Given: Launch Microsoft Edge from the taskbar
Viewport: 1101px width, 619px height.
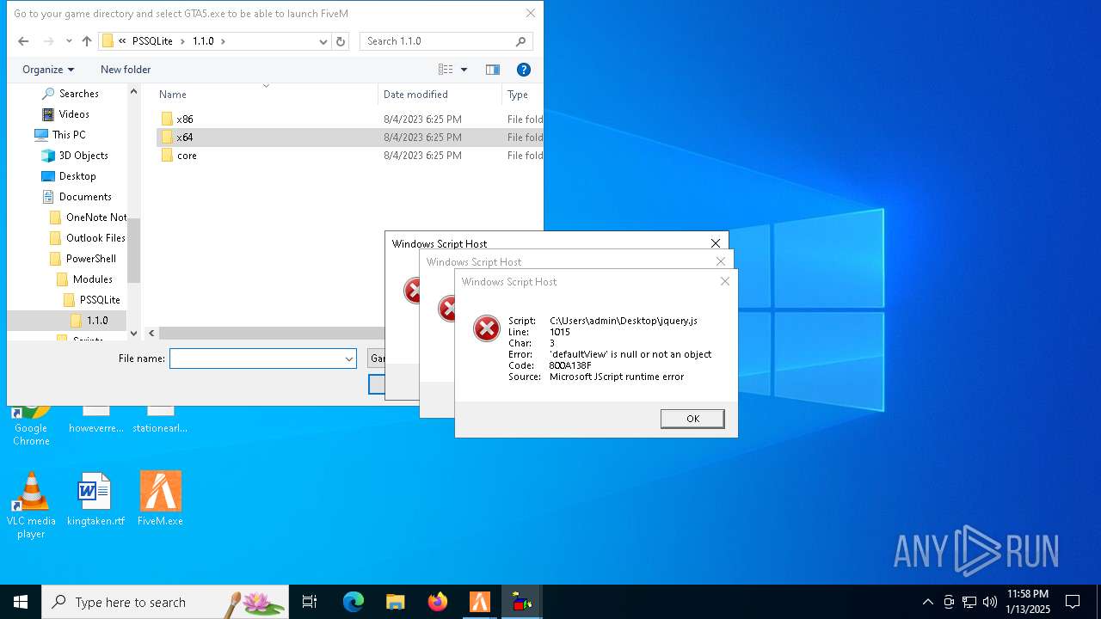Looking at the screenshot, I should click(354, 602).
